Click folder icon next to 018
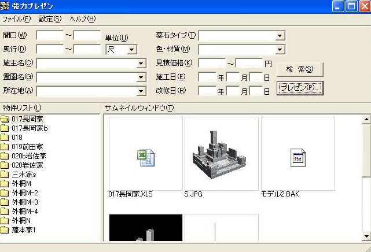This screenshot has width=371, height=252. pos(5,137)
